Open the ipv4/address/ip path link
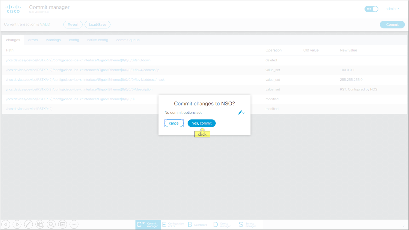The image size is (409, 230). tap(83, 70)
